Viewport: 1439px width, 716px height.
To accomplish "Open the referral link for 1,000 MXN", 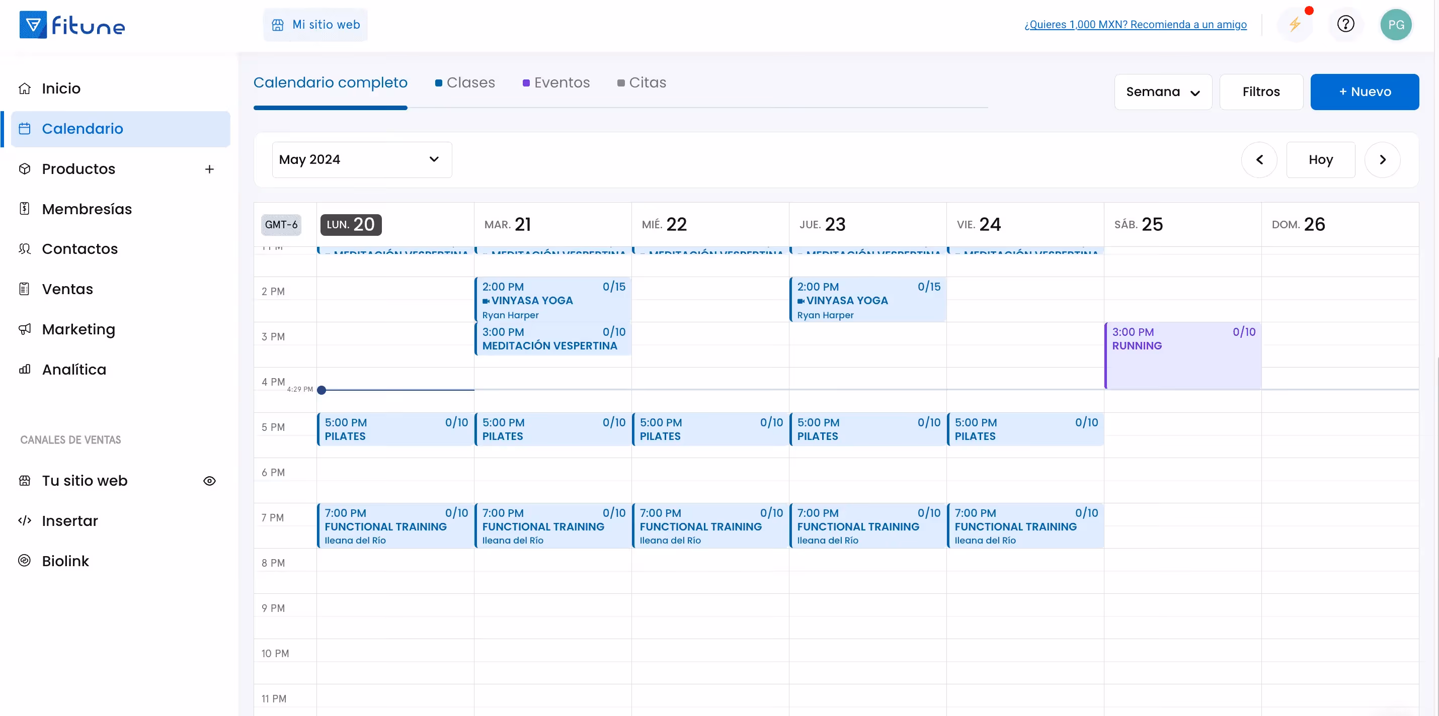I will (x=1135, y=25).
